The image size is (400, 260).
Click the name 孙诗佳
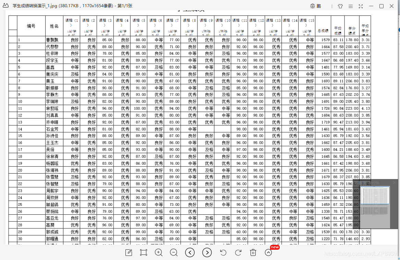coord(52,135)
